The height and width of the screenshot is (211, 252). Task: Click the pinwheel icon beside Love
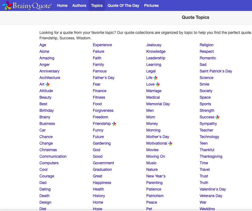(158, 84)
